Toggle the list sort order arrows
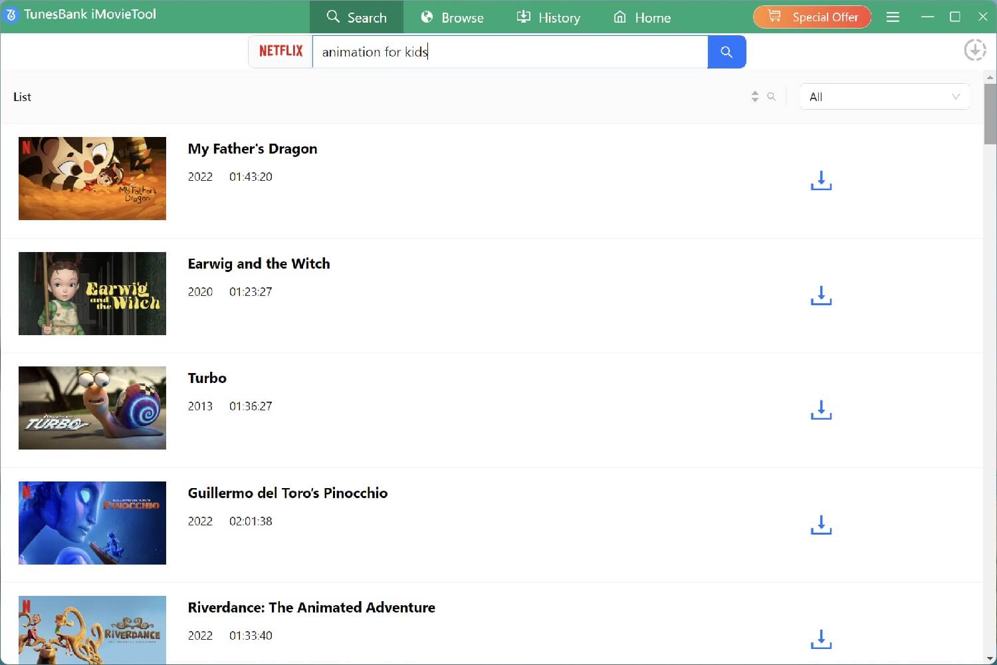This screenshot has height=665, width=997. pos(754,96)
